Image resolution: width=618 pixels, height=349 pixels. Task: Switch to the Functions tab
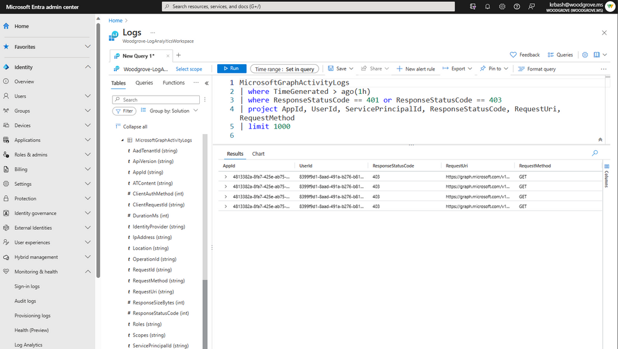tap(173, 83)
